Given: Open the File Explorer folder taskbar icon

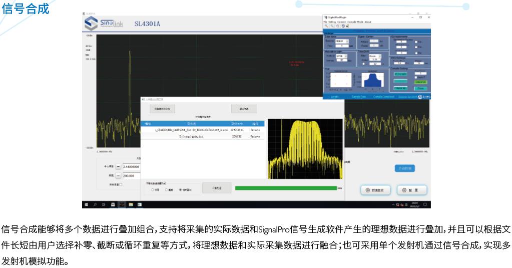Looking at the screenshot, I should [131, 205].
